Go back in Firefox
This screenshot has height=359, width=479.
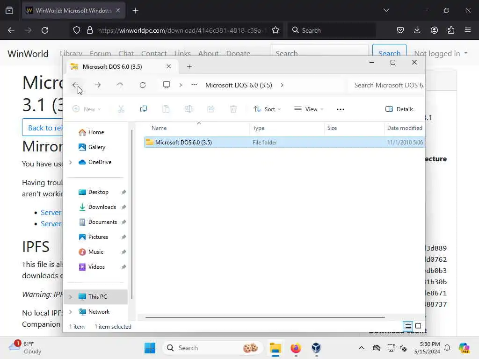tap(11, 30)
